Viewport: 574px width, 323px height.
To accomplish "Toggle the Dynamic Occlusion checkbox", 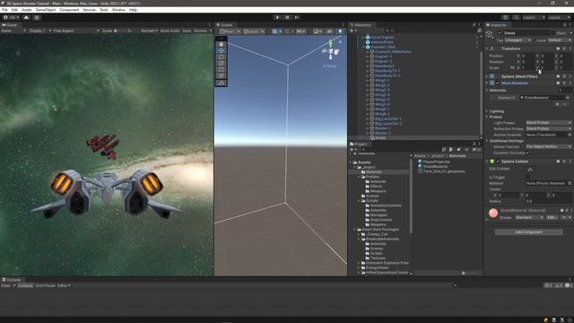I will (528, 153).
